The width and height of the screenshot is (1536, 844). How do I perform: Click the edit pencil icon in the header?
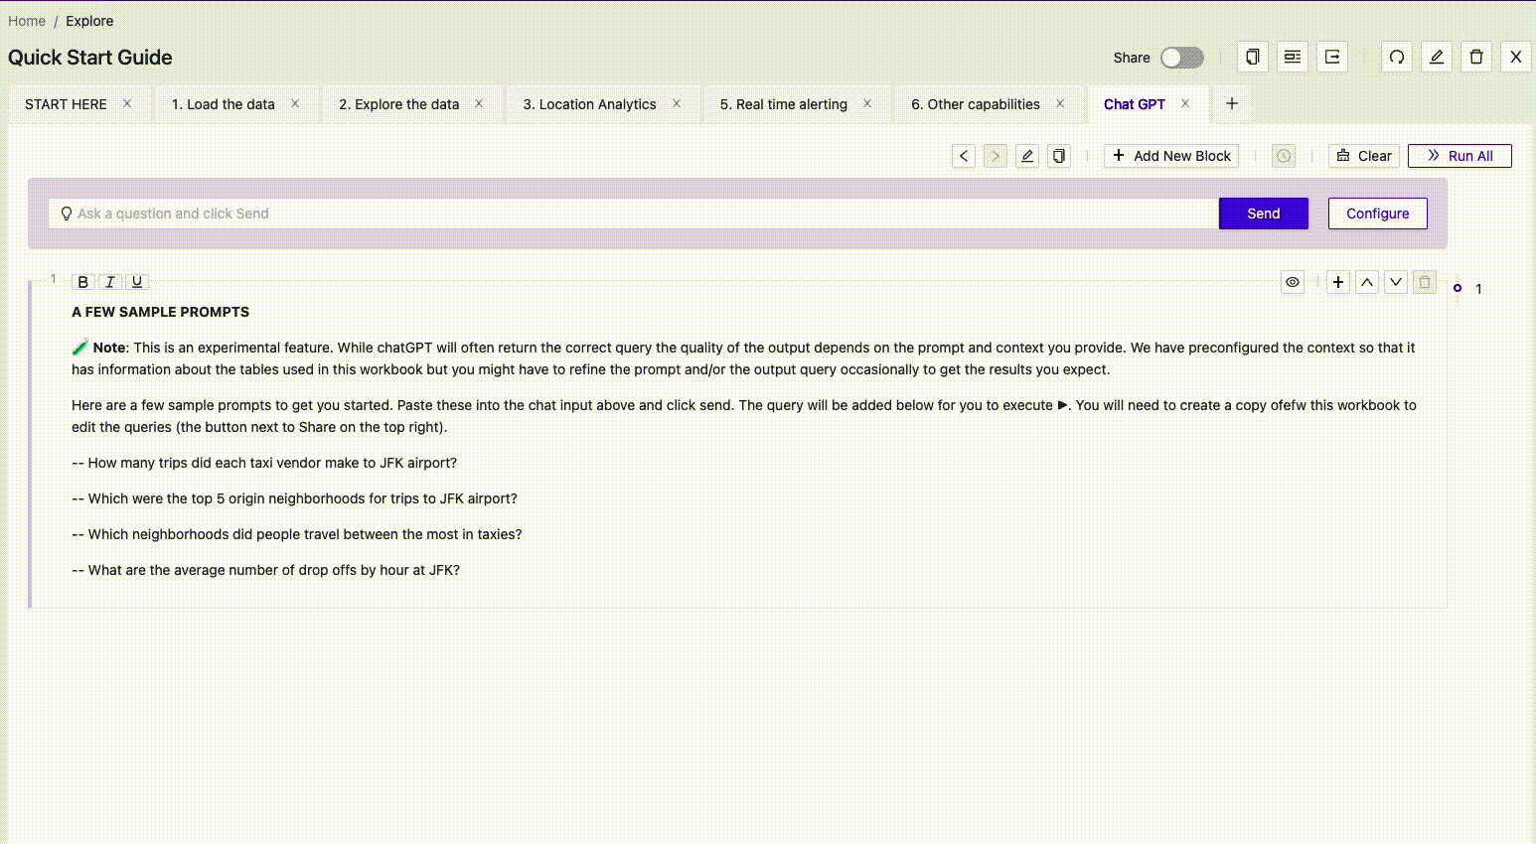click(1437, 57)
